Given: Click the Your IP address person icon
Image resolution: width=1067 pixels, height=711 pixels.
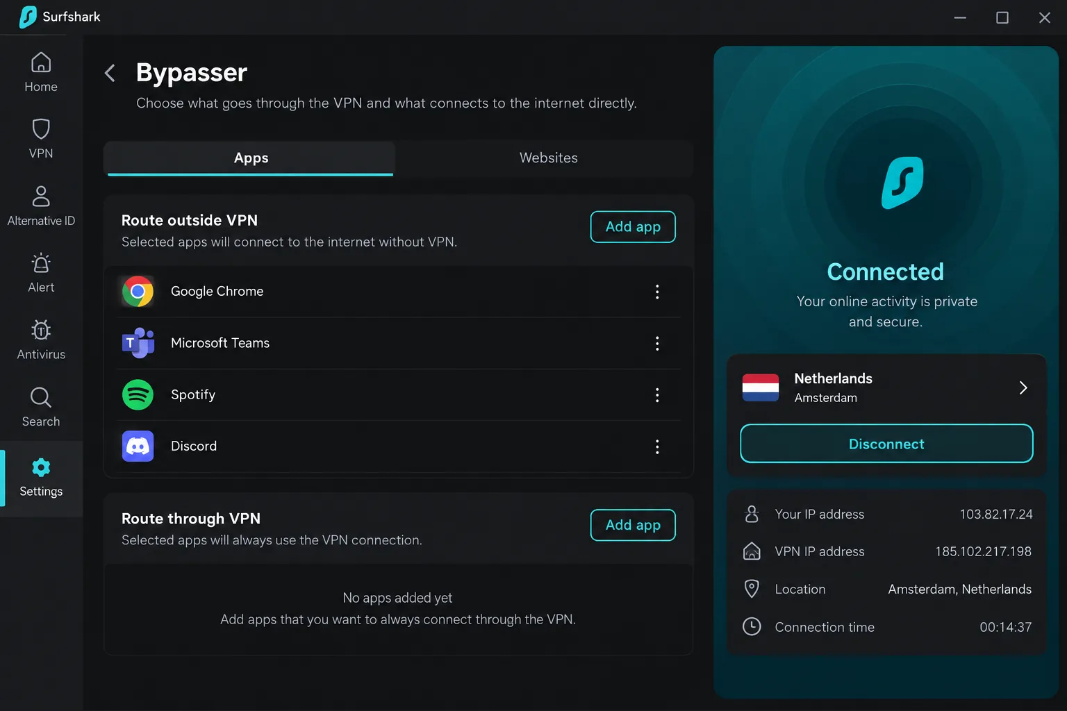Looking at the screenshot, I should [x=752, y=514].
